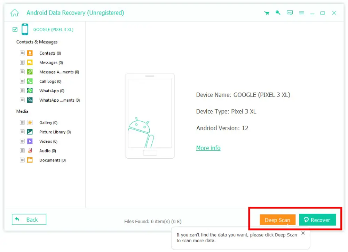Toggle the Videos checkbox

[x=22, y=141]
